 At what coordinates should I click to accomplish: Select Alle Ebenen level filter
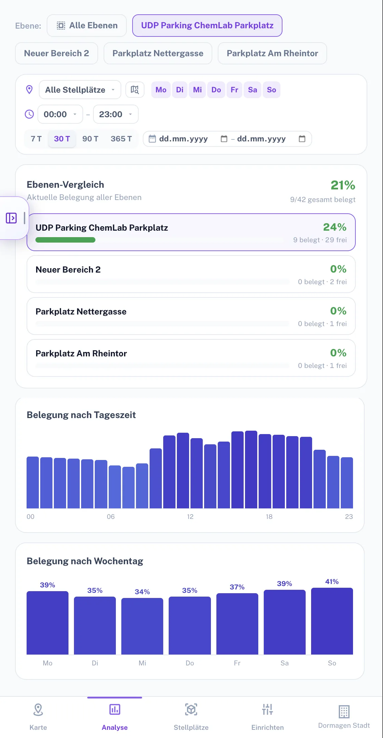click(x=87, y=26)
